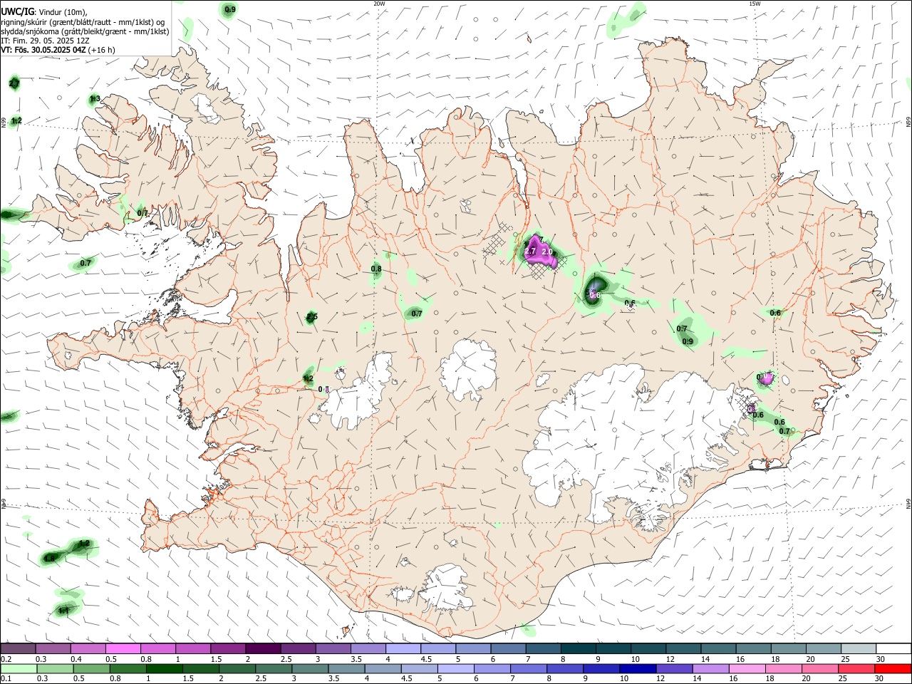Click the 0.8 precipitation value on the map
Image resolution: width=912 pixels, height=684 pixels.
tap(376, 269)
